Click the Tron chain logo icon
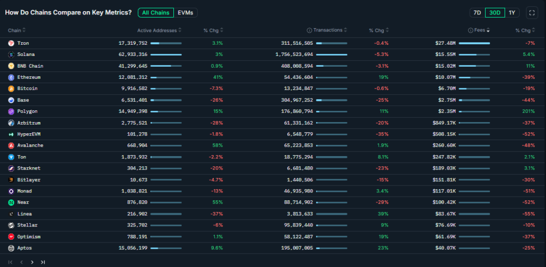The height and width of the screenshot is (267, 546). (11, 43)
